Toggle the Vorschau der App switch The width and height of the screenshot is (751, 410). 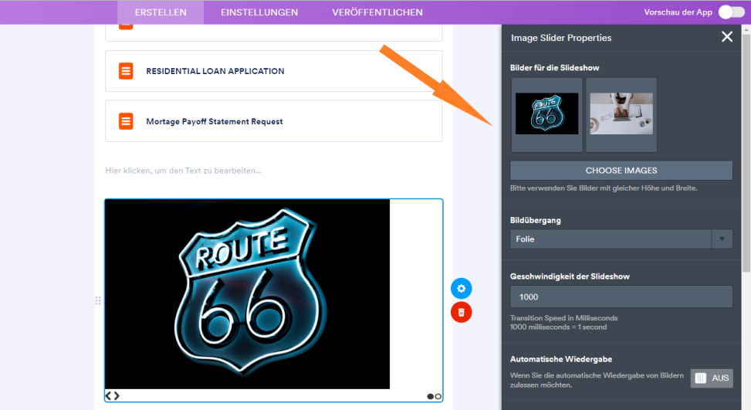point(732,12)
